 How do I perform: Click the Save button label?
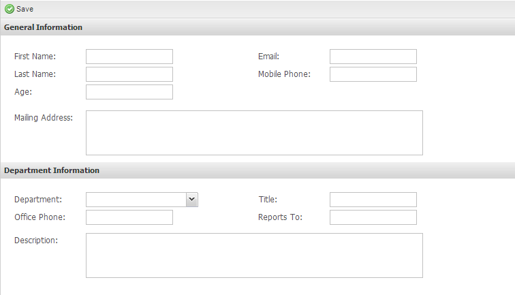coord(25,10)
